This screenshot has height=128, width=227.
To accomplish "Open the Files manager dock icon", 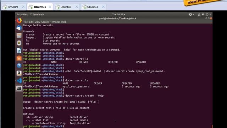I will tap(19, 36).
